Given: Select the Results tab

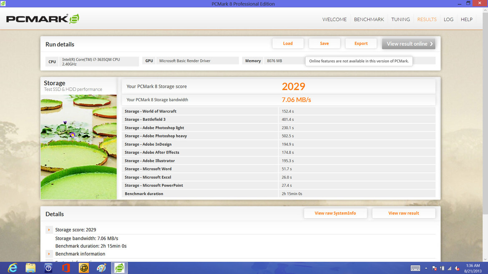Looking at the screenshot, I should click(x=427, y=19).
